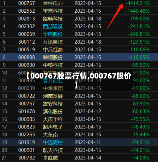This screenshot has width=158, height=162.
Task: Open 万讯自控 stock name
Action: (53, 42)
